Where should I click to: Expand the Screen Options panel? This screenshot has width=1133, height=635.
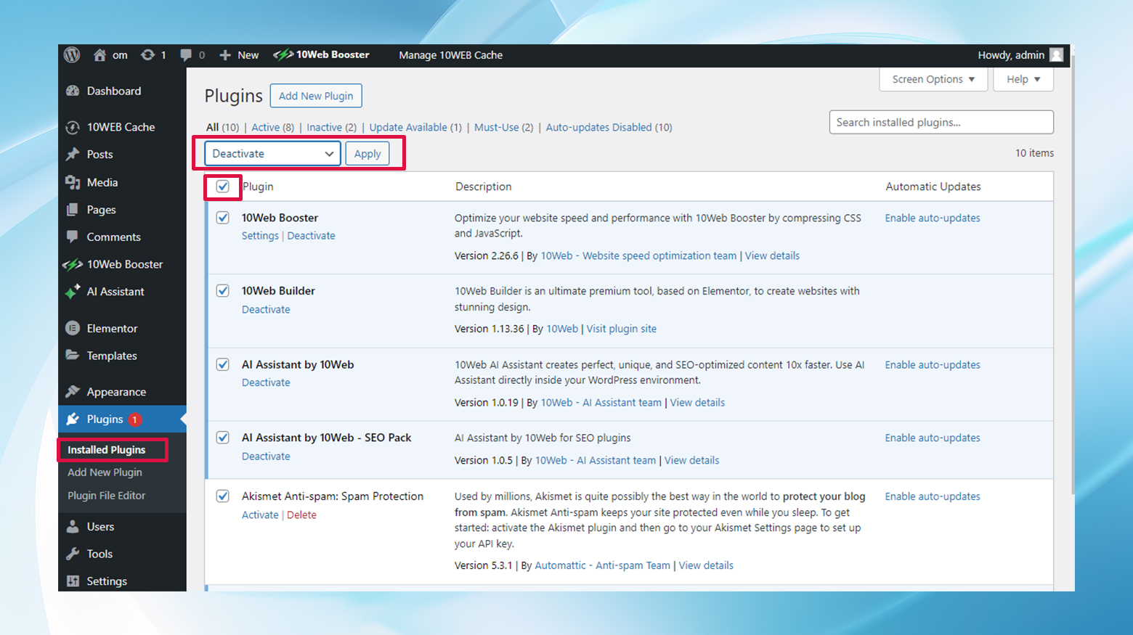coord(933,79)
